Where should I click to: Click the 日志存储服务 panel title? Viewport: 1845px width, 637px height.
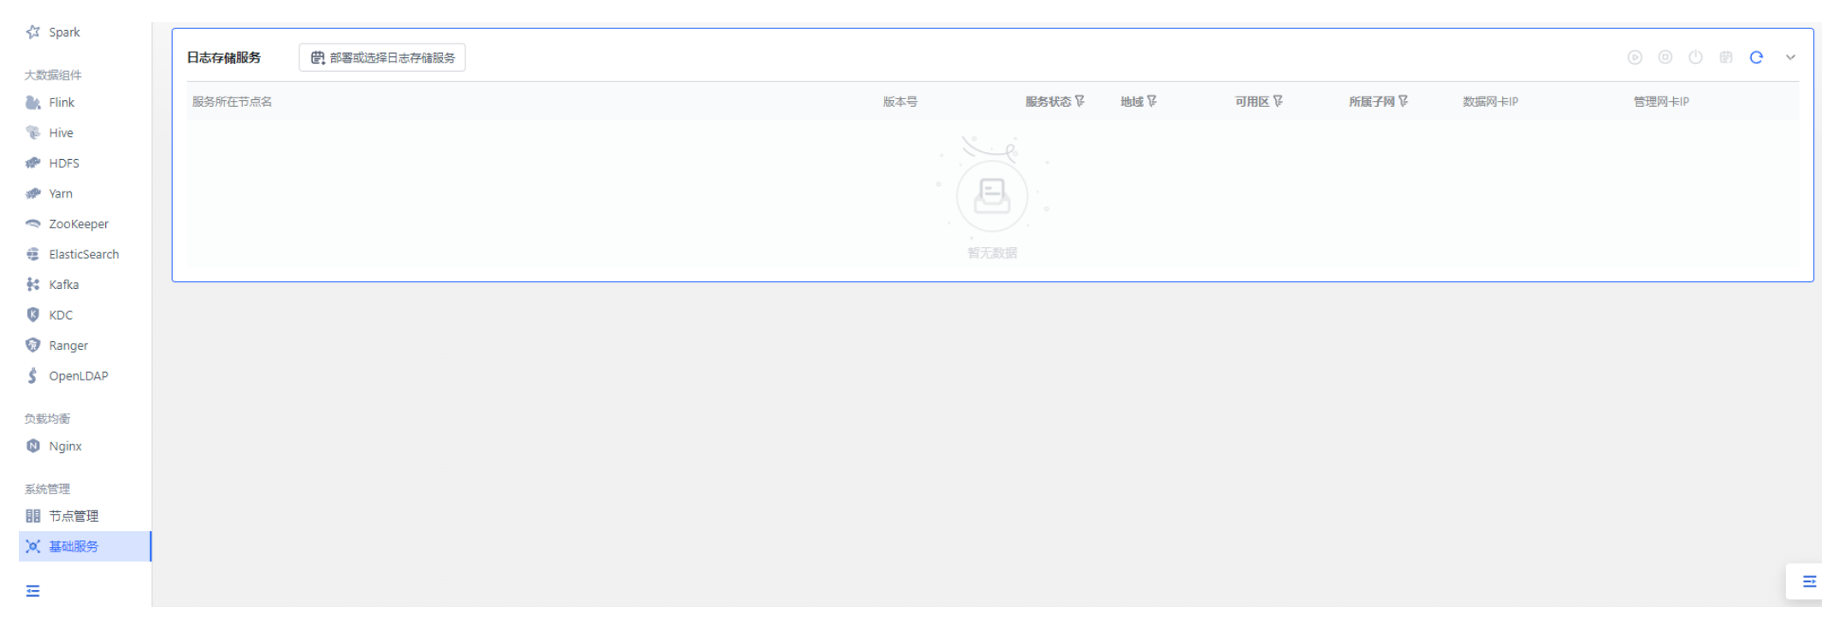[224, 57]
